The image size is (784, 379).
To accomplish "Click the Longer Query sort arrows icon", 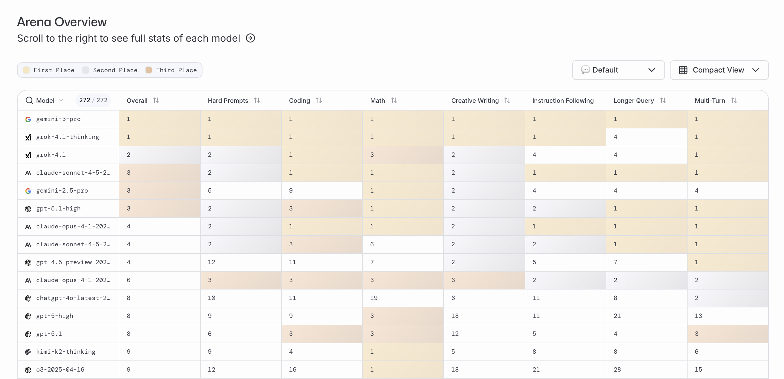I will pyautogui.click(x=663, y=100).
